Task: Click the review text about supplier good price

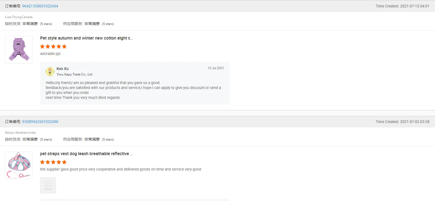Action: (x=120, y=169)
